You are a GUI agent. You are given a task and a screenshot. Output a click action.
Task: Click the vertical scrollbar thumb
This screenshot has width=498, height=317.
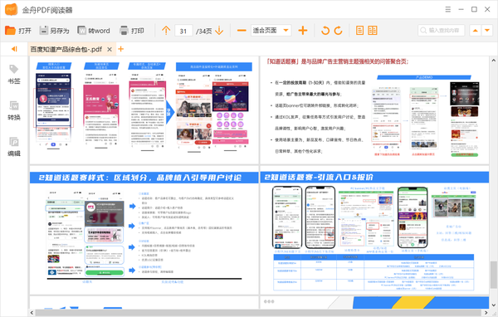click(493, 274)
